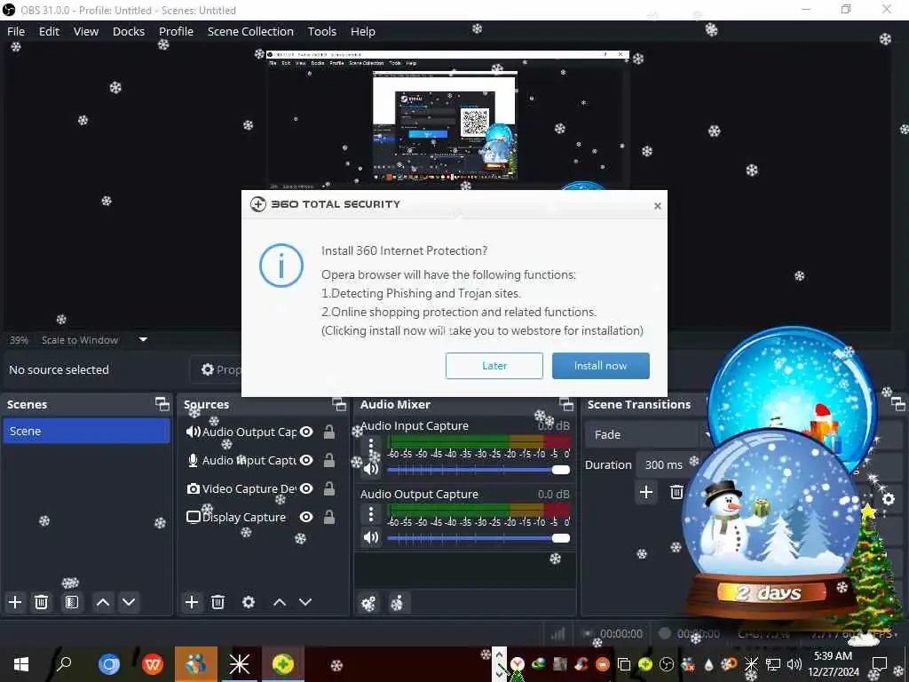Adjust Audio Output Capture volume slider
Screen dimensions: 909x682
478,537
